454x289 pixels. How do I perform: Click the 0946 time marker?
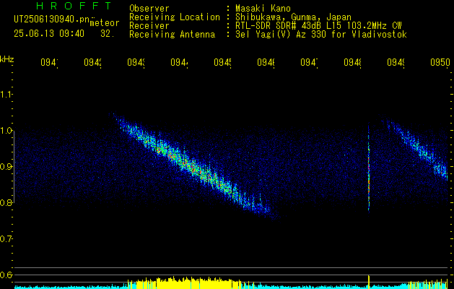coord(266,62)
